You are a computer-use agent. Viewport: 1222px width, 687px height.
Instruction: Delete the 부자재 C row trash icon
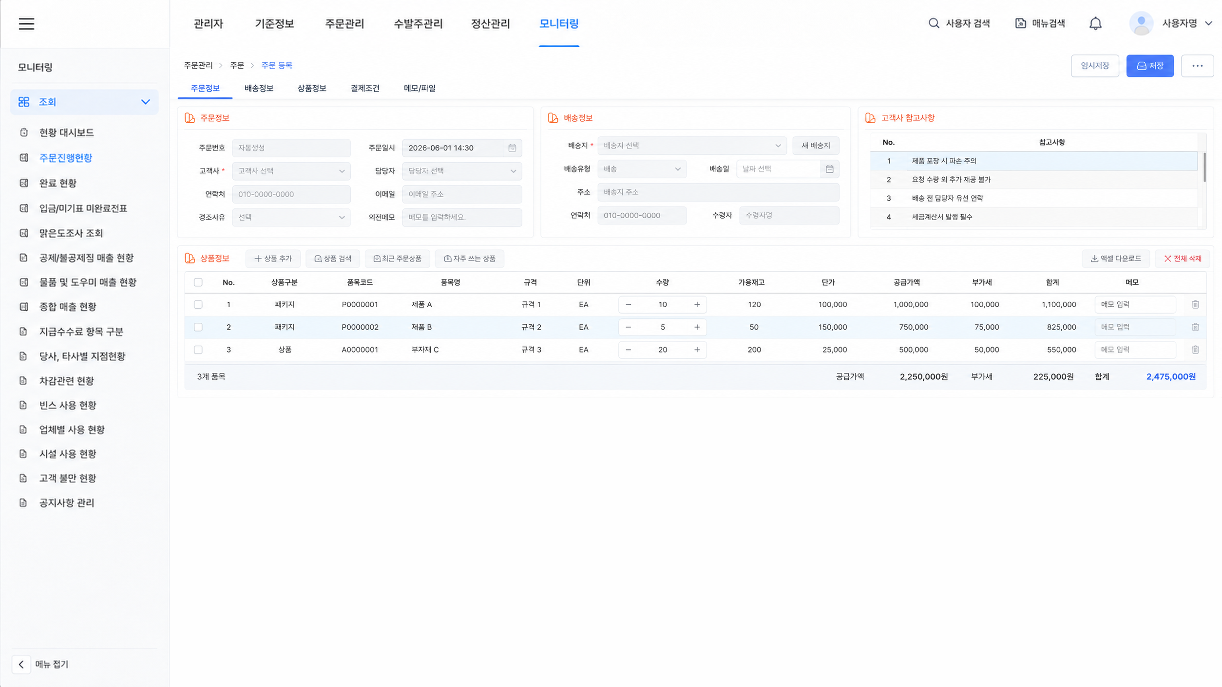pos(1195,350)
